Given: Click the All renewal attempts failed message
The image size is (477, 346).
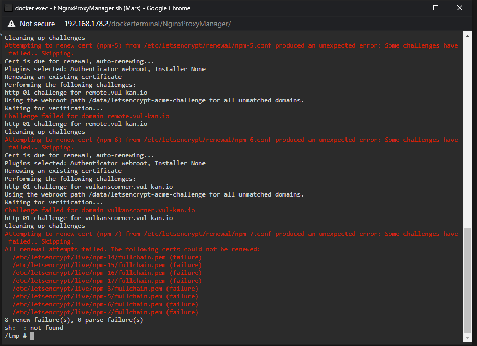Looking at the screenshot, I should click(x=133, y=249).
